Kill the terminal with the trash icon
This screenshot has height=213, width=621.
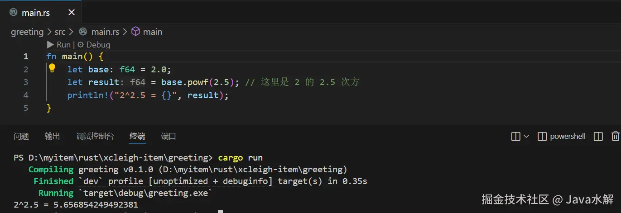point(615,136)
